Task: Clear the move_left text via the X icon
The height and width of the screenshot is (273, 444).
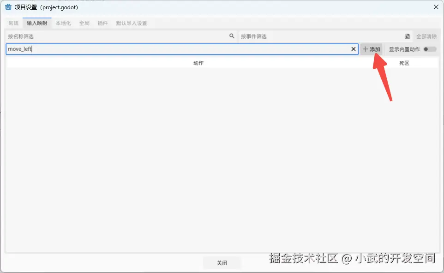Action: (x=353, y=49)
